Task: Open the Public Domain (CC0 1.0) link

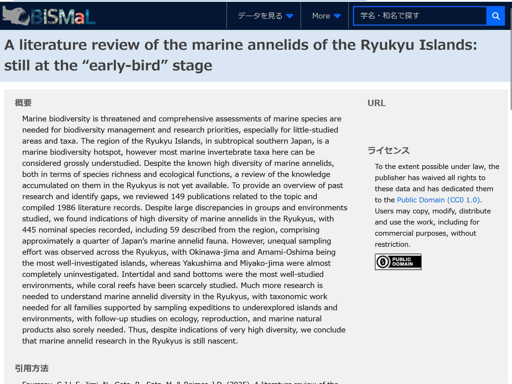Action: [x=438, y=200]
